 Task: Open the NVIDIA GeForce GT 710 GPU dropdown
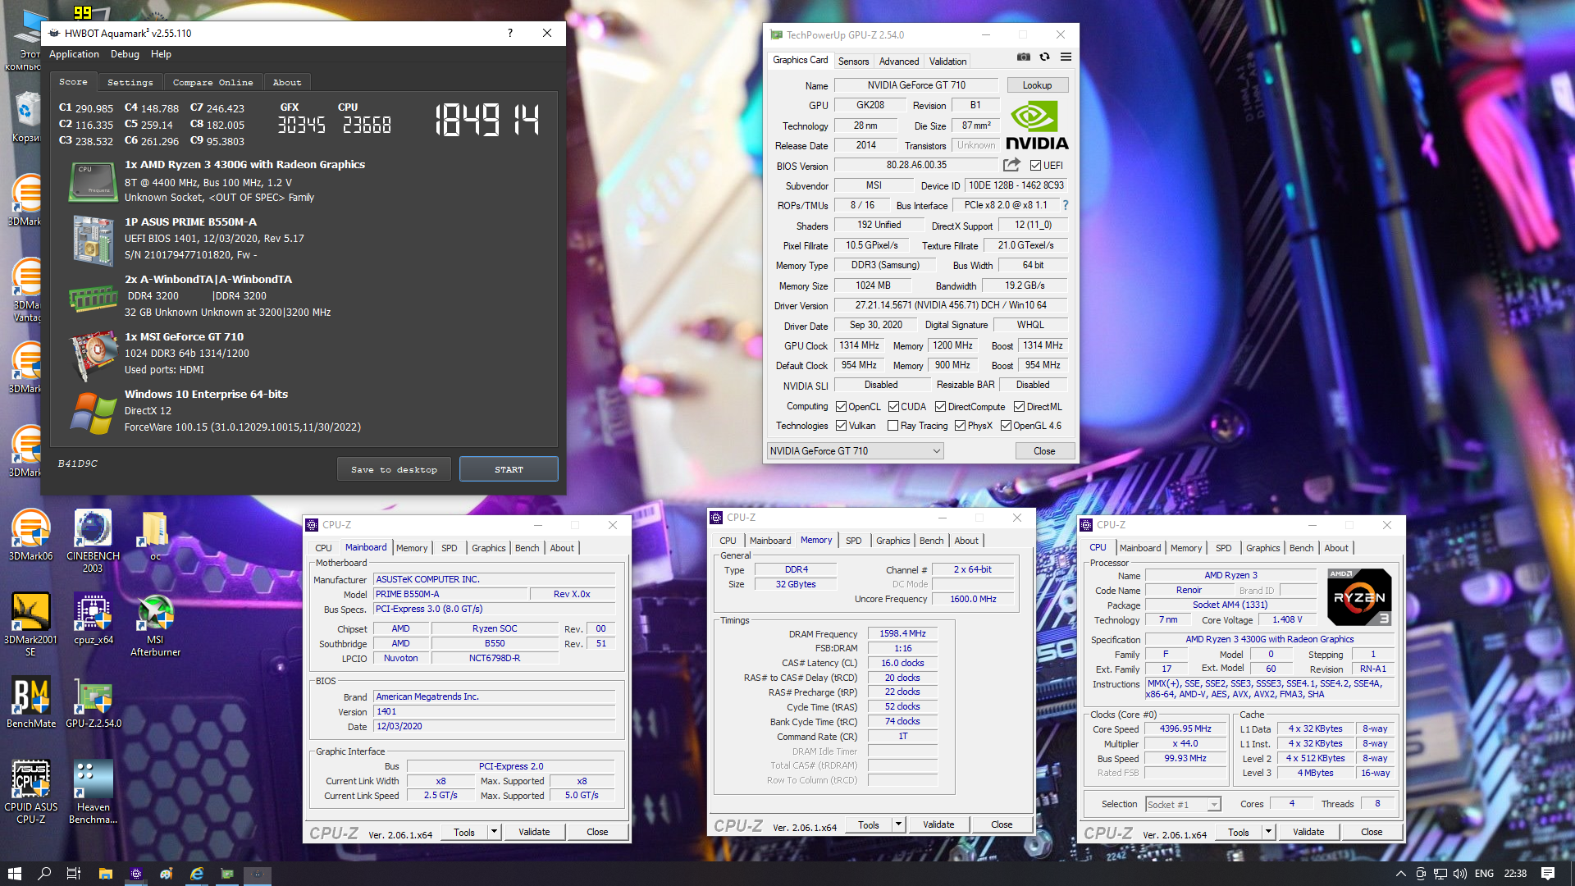[x=855, y=451]
